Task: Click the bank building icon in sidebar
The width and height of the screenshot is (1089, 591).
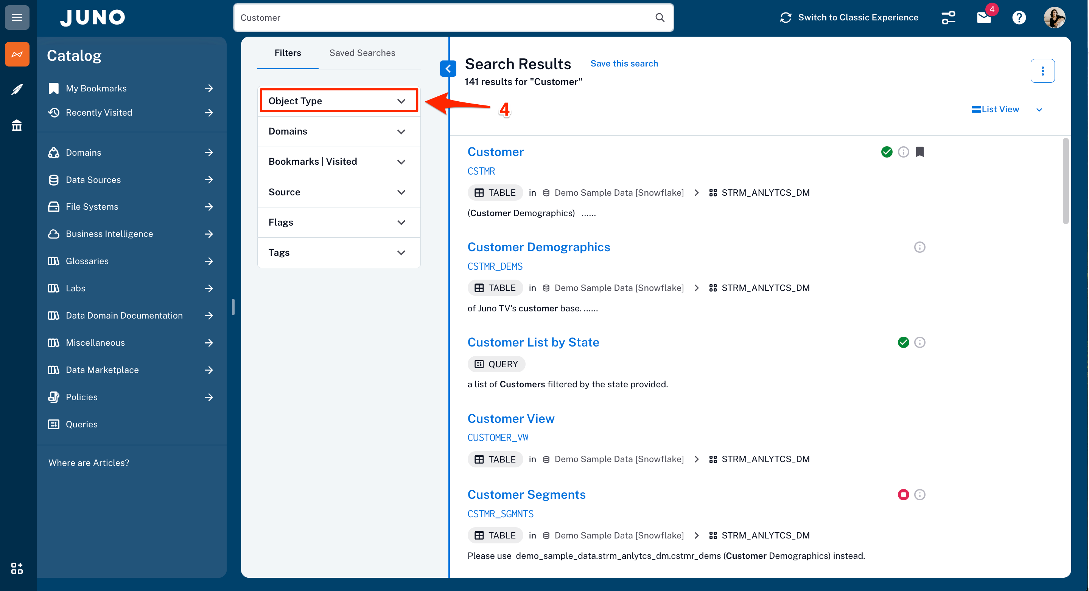Action: tap(17, 125)
